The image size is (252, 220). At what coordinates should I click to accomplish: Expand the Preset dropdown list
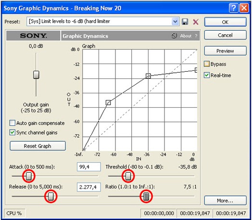pos(175,21)
